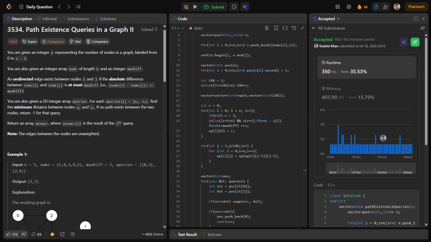
Task: Run the code with the play button
Action: [195, 7]
